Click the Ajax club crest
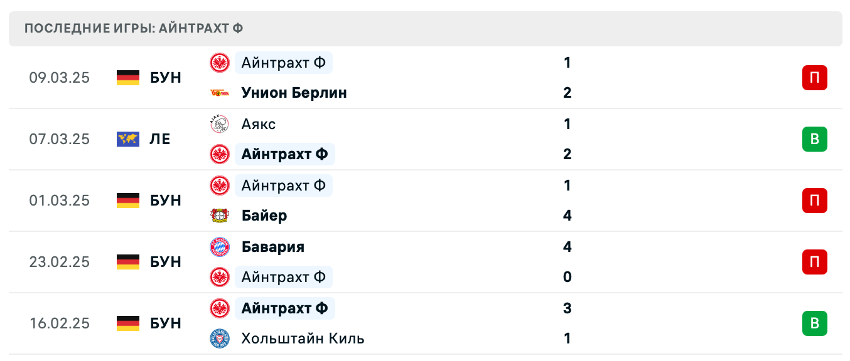The height and width of the screenshot is (361, 850). click(x=219, y=124)
